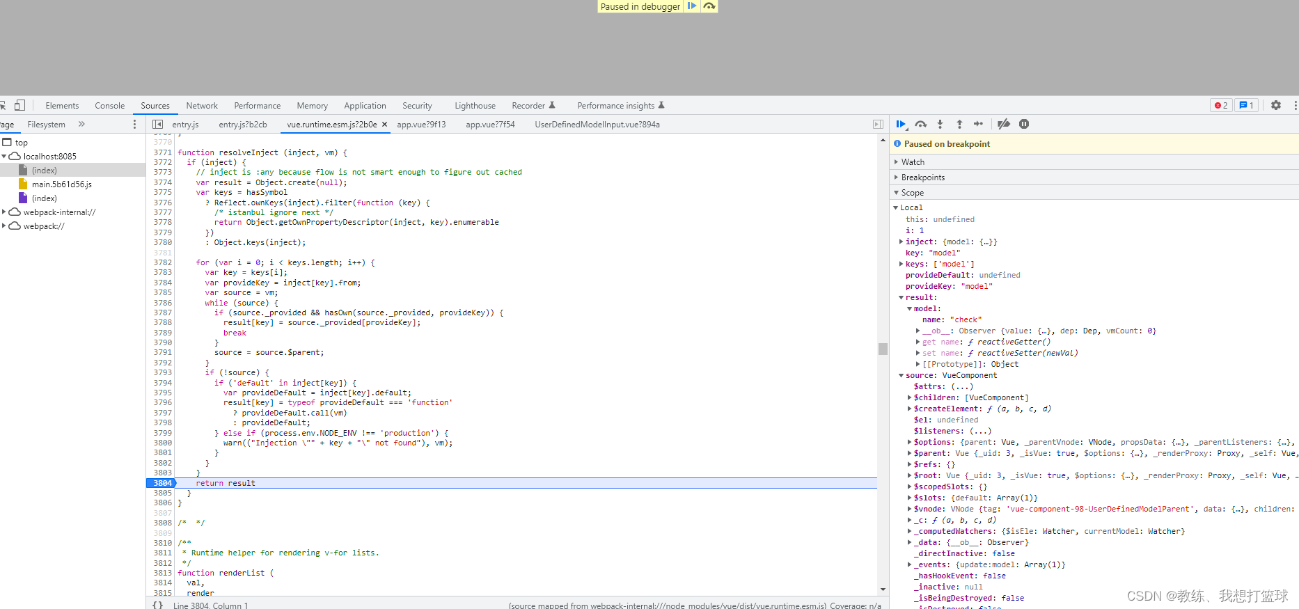The width and height of the screenshot is (1299, 609).
Task: Expand the $options property
Action: (910, 442)
